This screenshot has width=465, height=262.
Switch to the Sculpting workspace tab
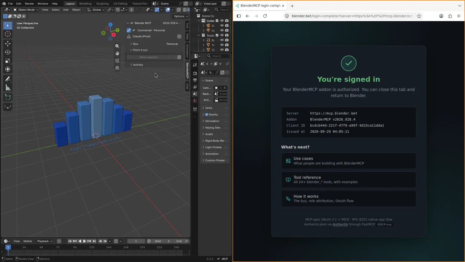(102, 4)
